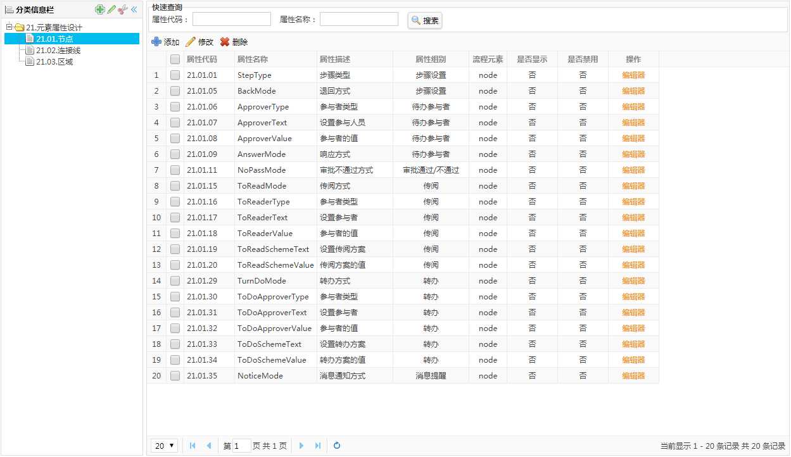The image size is (791, 457).
Task: Open the page-size 20 dropdown
Action: (x=165, y=446)
